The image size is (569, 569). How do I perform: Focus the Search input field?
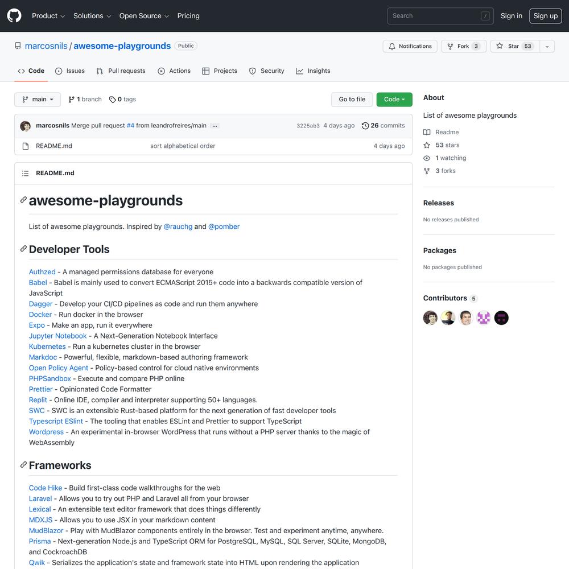(440, 16)
